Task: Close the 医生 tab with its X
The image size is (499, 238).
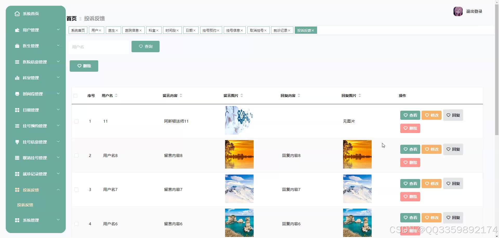Action: 117,30
